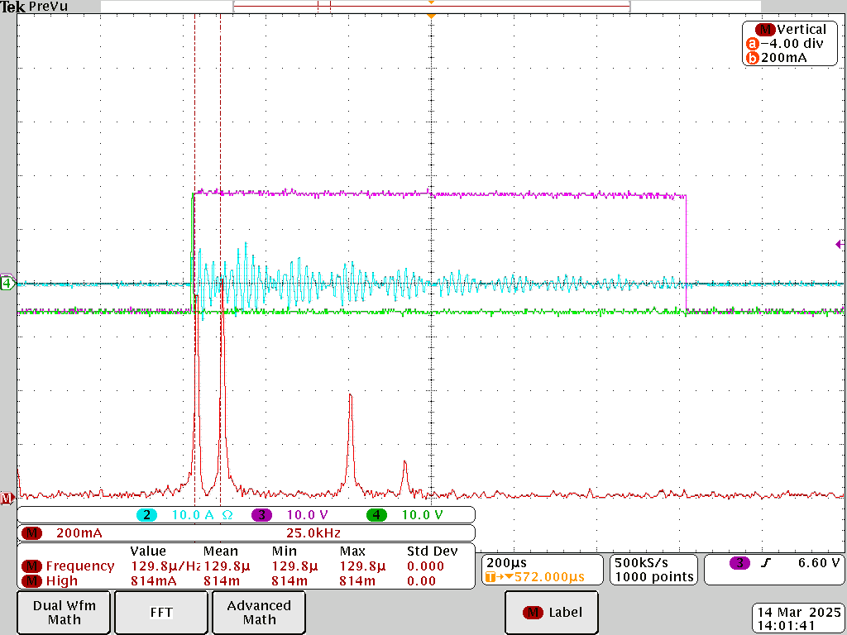Click the math waveform M baseline marker
Viewport: 847px width, 635px height.
(x=7, y=499)
